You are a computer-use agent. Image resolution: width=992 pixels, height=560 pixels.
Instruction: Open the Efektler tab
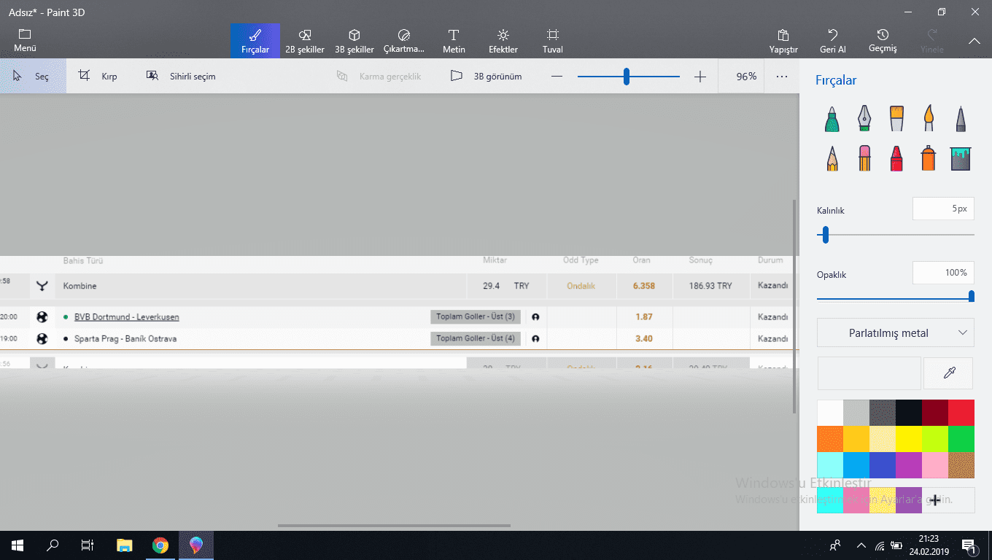pos(503,41)
